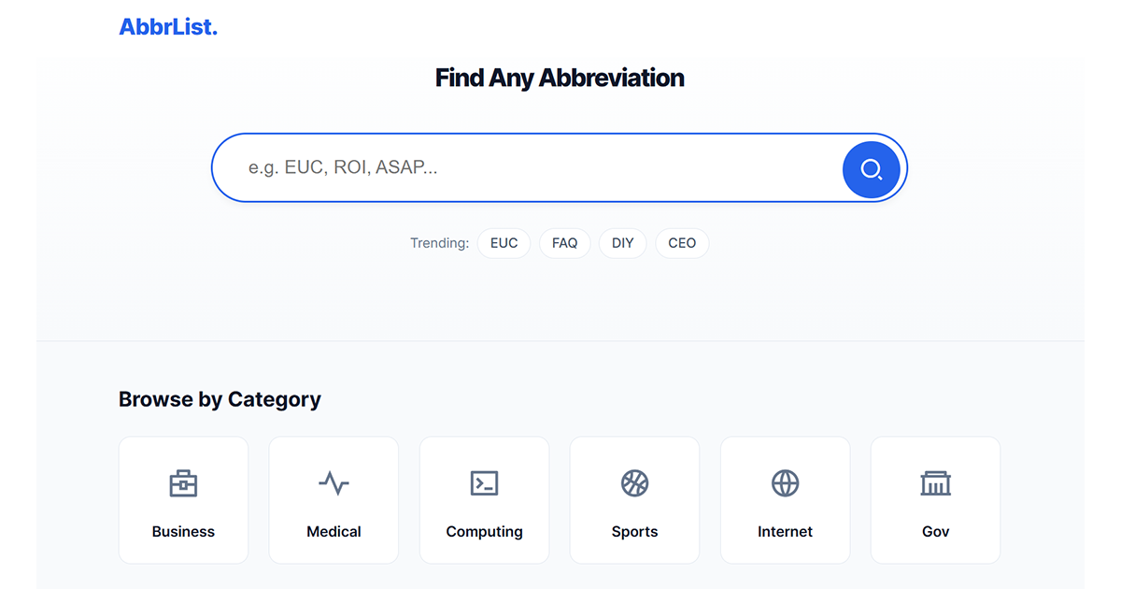Click the Gov building icon
1121x589 pixels.
click(935, 483)
